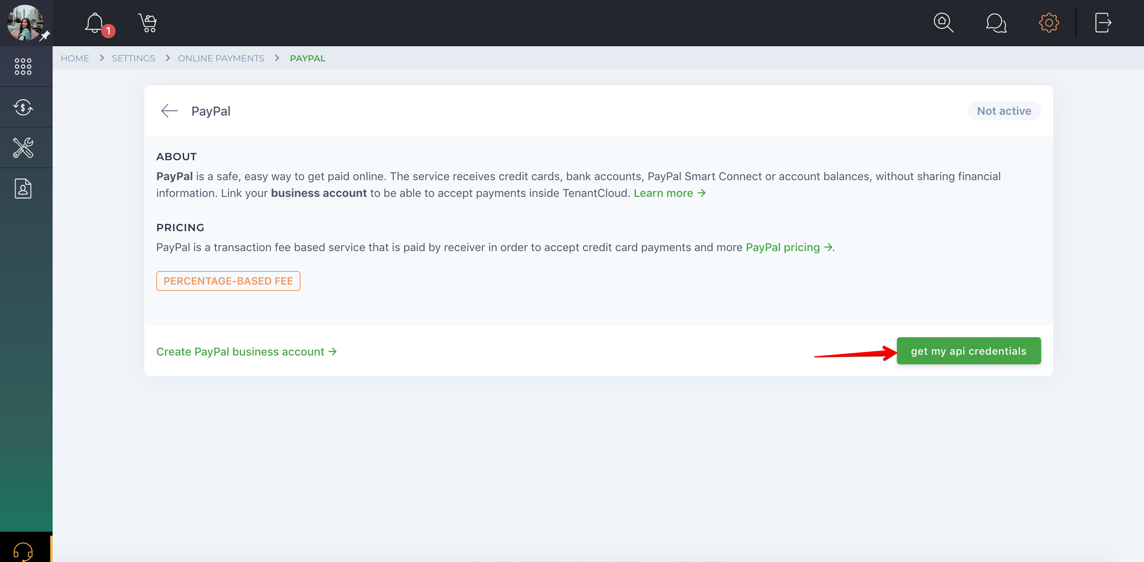Open the settings gear icon
Screen dimensions: 1144x562
point(1049,23)
